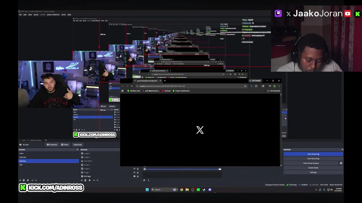Open Help menu in OBS
This screenshot has height=203, width=362.
(69, 15)
